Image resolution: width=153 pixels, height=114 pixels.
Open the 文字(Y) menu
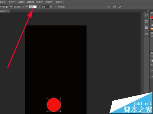point(12,2)
